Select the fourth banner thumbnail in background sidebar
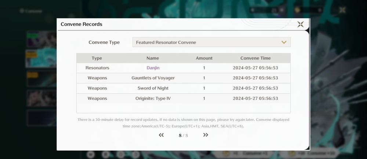The image size is (367, 159). pyautogui.click(x=41, y=98)
